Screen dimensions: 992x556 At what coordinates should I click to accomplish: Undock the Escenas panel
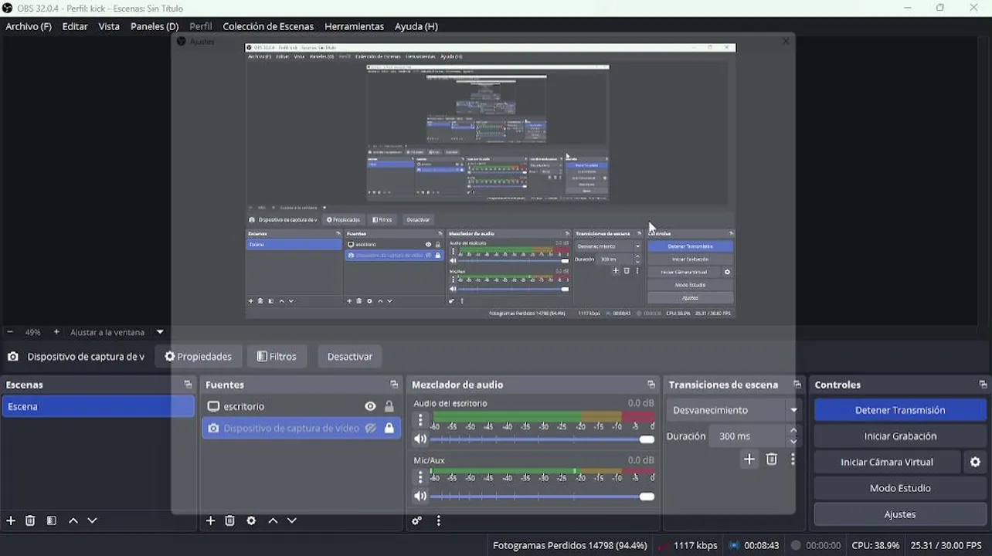click(x=188, y=385)
